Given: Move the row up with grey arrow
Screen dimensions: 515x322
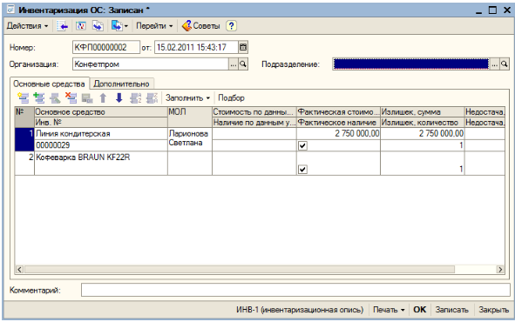Looking at the screenshot, I should pos(103,98).
